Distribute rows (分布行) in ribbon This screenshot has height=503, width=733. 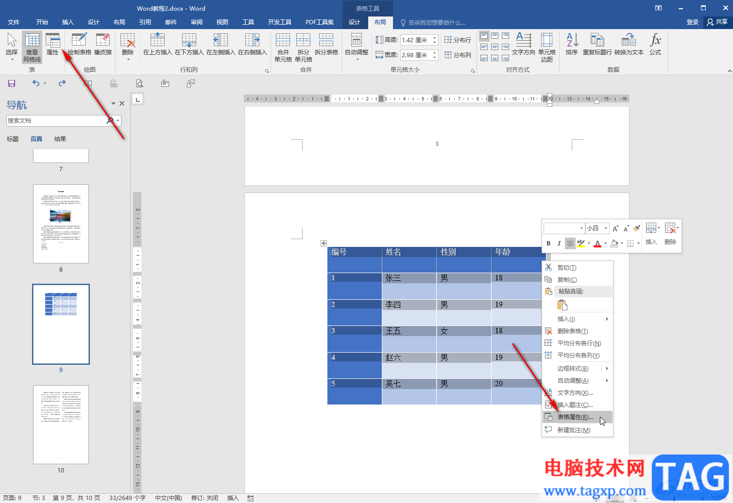(458, 40)
